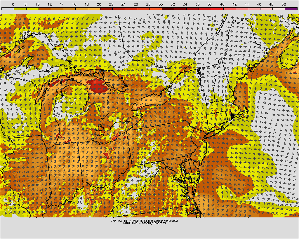This screenshot has height=239, width=299.
Task: Select legend swatch between 10 and 12
Action: [x=45, y=8]
